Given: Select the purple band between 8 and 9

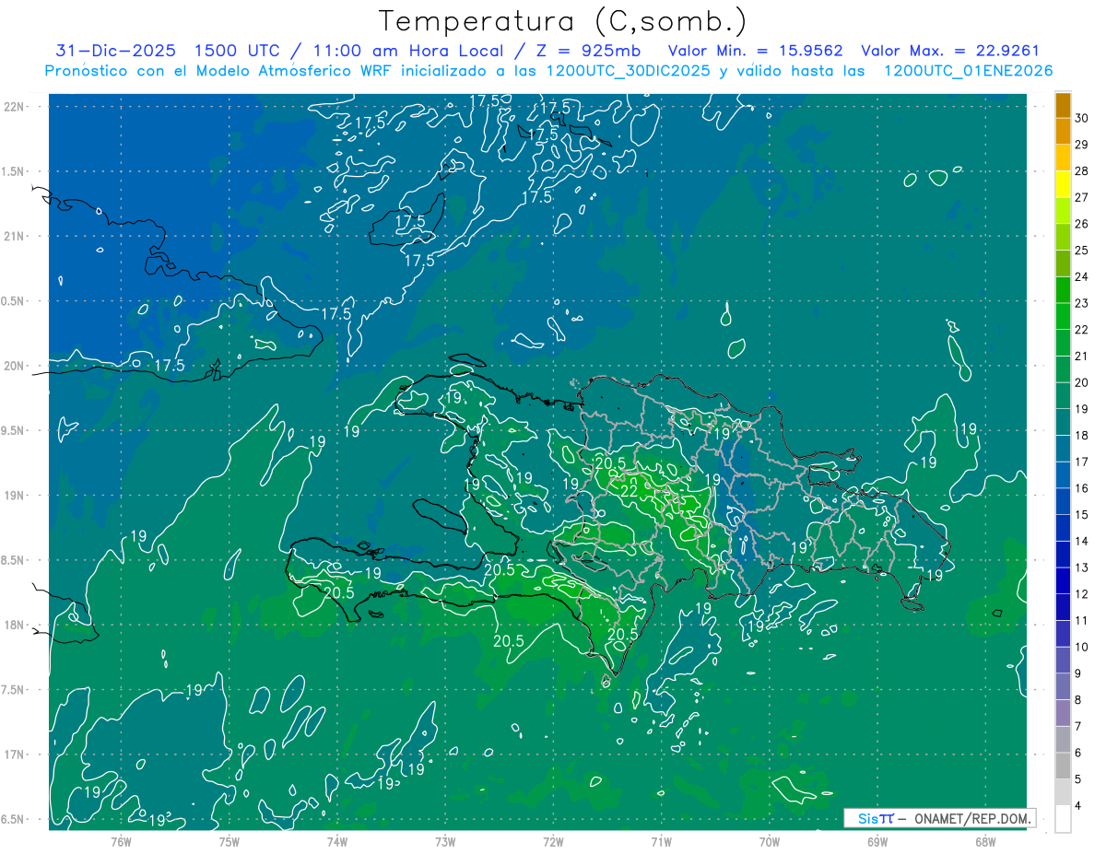Looking at the screenshot, I should click(1063, 686).
